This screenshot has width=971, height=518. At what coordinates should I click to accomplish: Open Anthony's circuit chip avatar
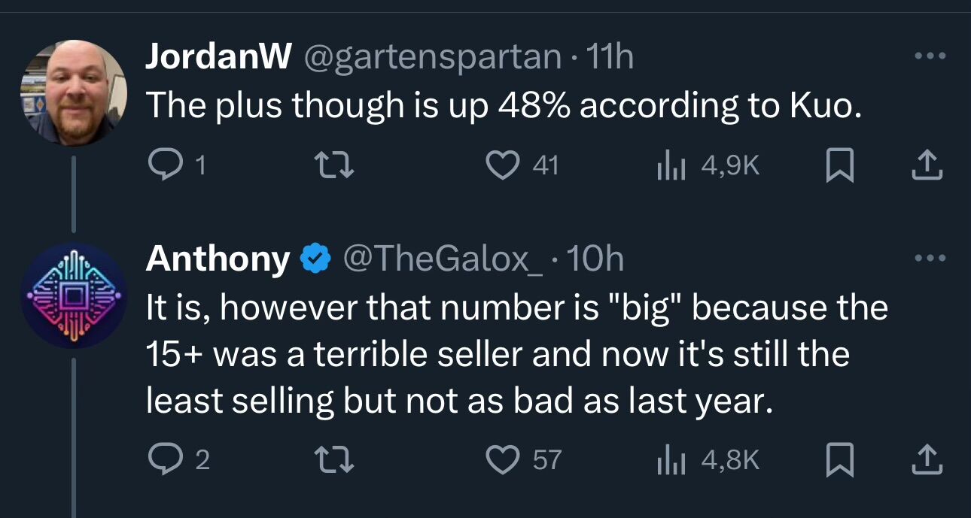(73, 295)
